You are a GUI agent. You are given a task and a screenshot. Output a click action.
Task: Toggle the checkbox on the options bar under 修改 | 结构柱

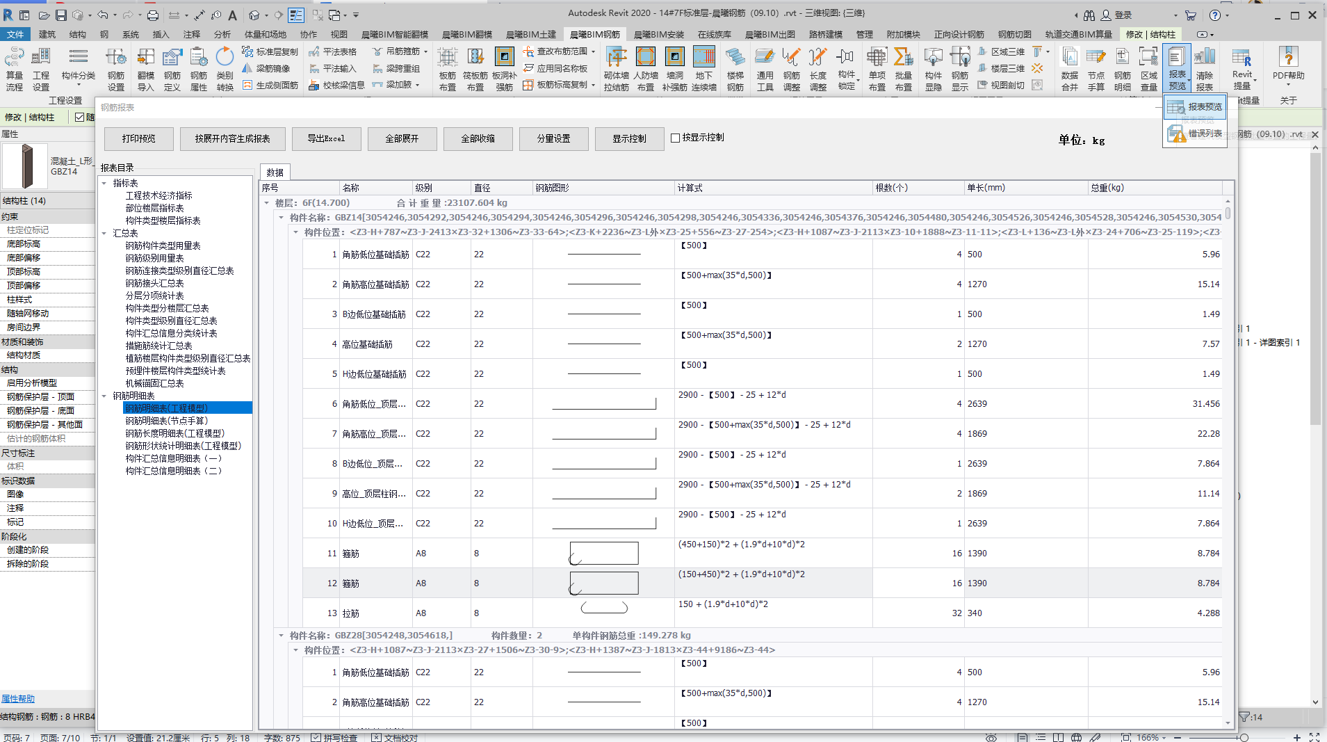79,117
